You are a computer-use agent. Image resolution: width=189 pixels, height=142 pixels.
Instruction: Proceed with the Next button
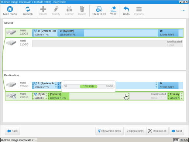[x=177, y=131]
